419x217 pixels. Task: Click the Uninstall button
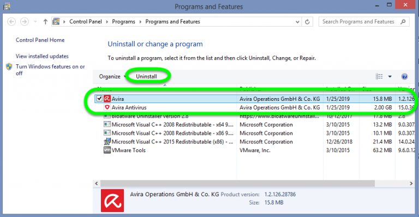pos(146,76)
